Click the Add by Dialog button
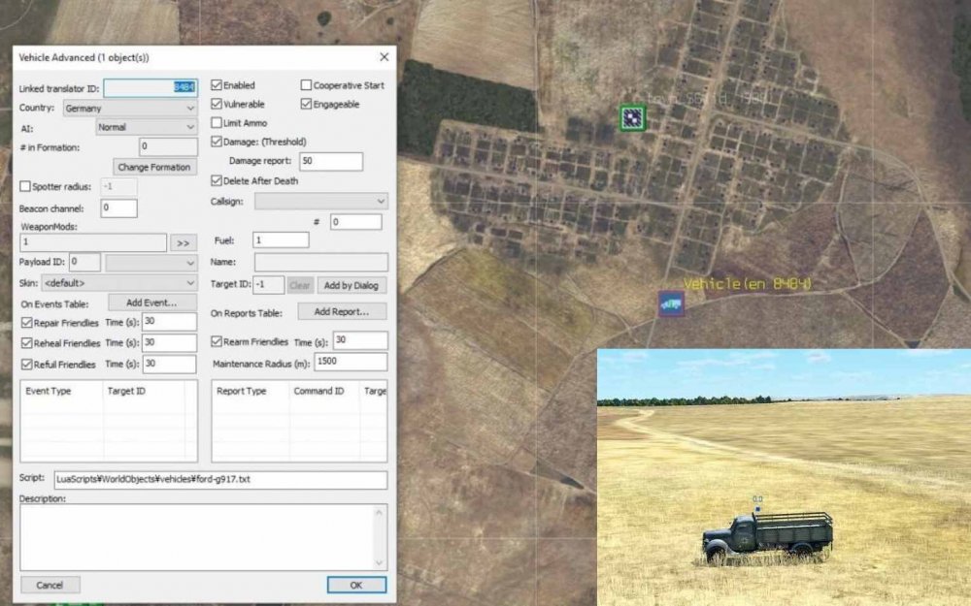971x606 pixels. pyautogui.click(x=352, y=285)
